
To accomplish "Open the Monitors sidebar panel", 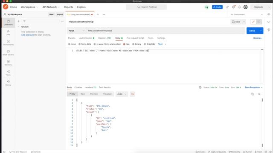I will click(x=8, y=62).
